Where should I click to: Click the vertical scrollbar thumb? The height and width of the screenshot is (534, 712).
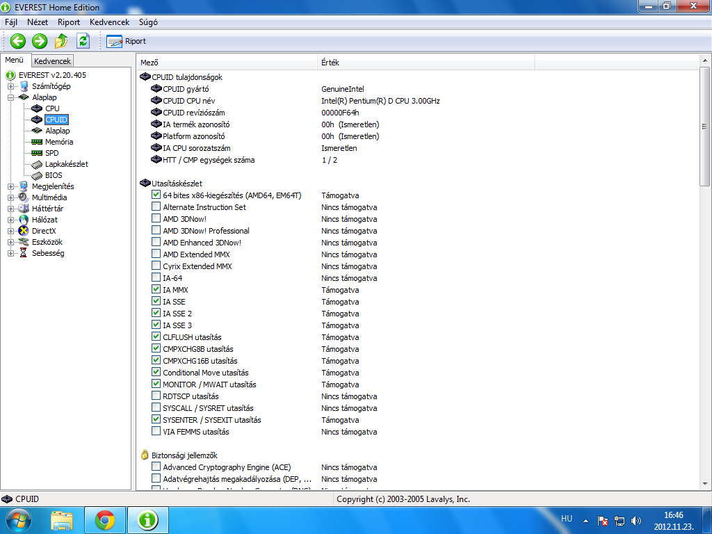pyautogui.click(x=705, y=127)
